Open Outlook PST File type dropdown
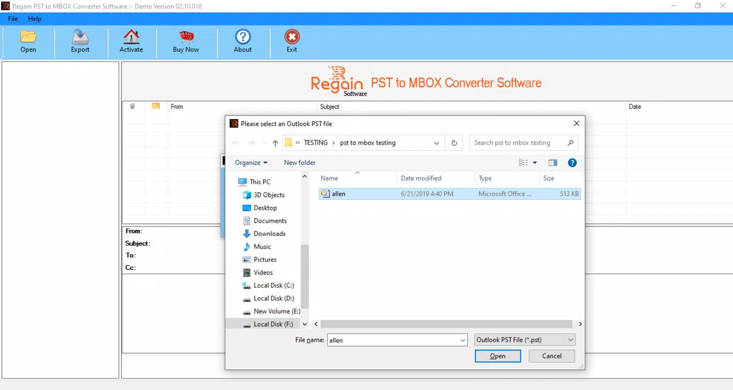 525,340
